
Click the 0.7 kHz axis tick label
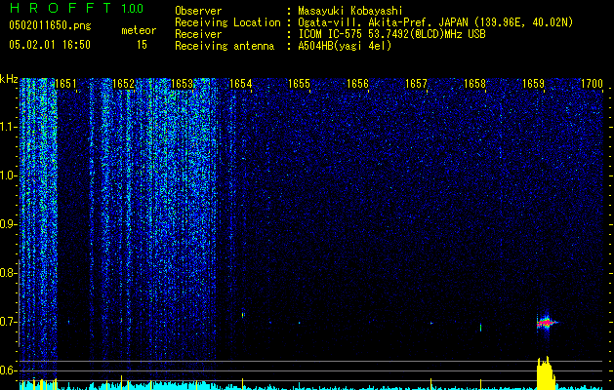(8, 322)
